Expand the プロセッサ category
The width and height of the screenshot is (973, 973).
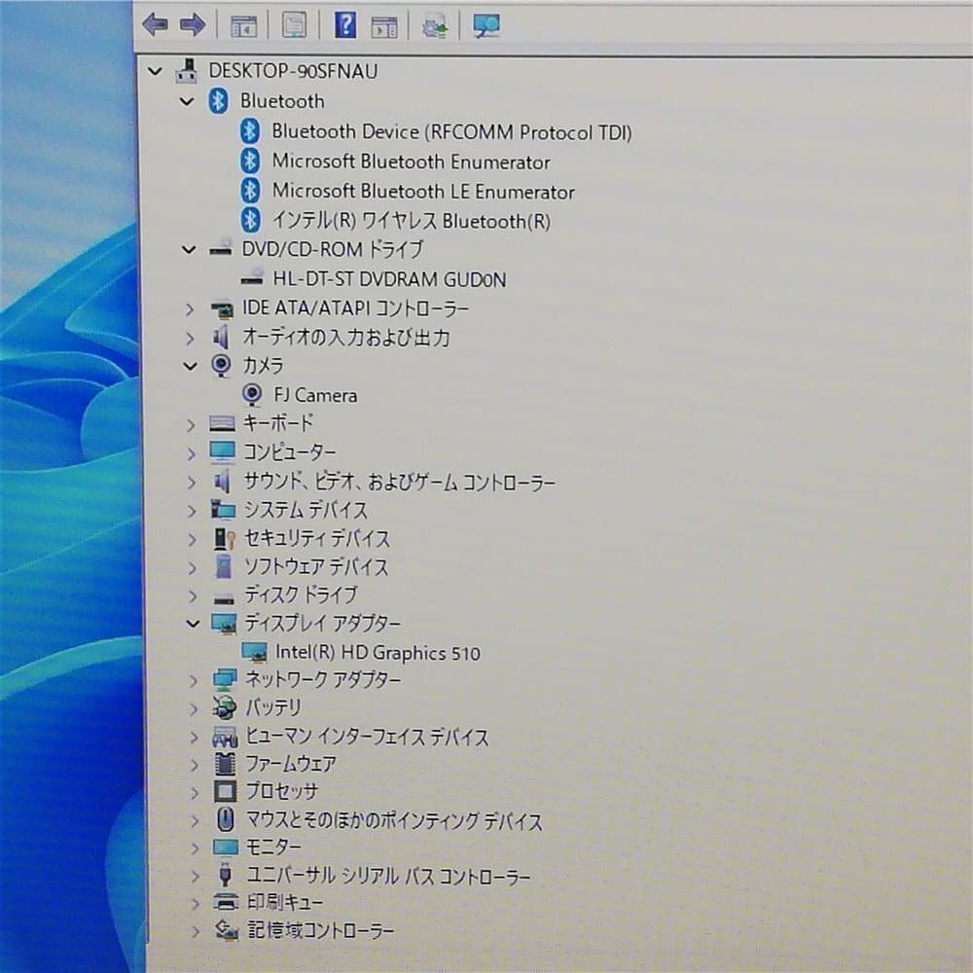[195, 793]
